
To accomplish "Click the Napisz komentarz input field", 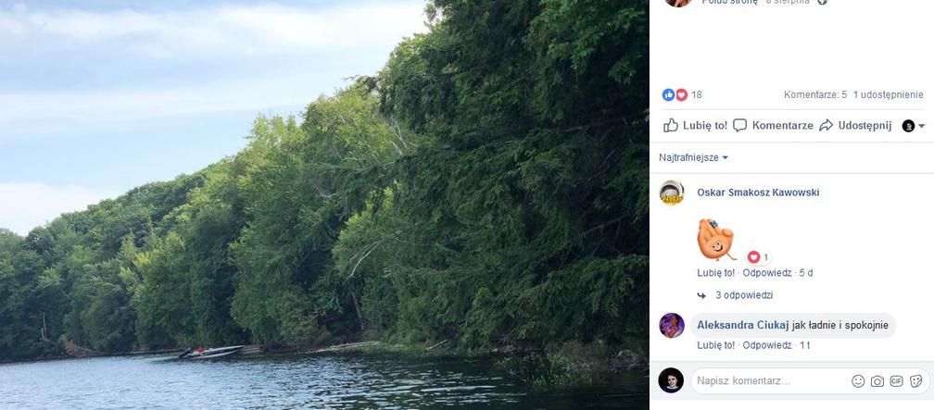I will 769,381.
